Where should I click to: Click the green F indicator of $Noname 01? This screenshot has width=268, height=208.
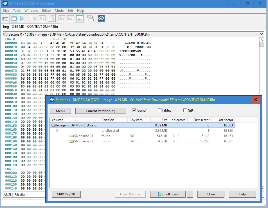pos(178,136)
